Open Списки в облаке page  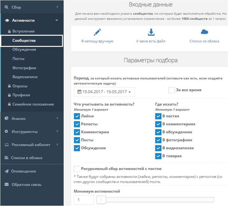click(27, 158)
